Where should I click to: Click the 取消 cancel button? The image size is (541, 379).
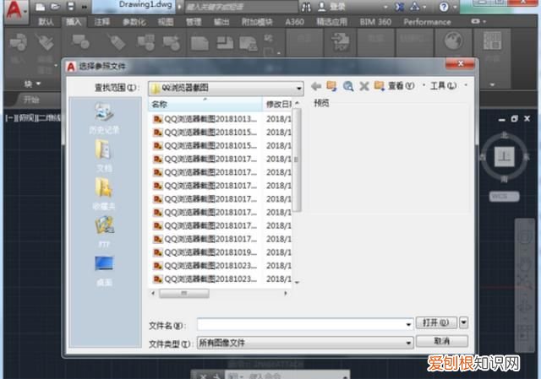click(442, 341)
